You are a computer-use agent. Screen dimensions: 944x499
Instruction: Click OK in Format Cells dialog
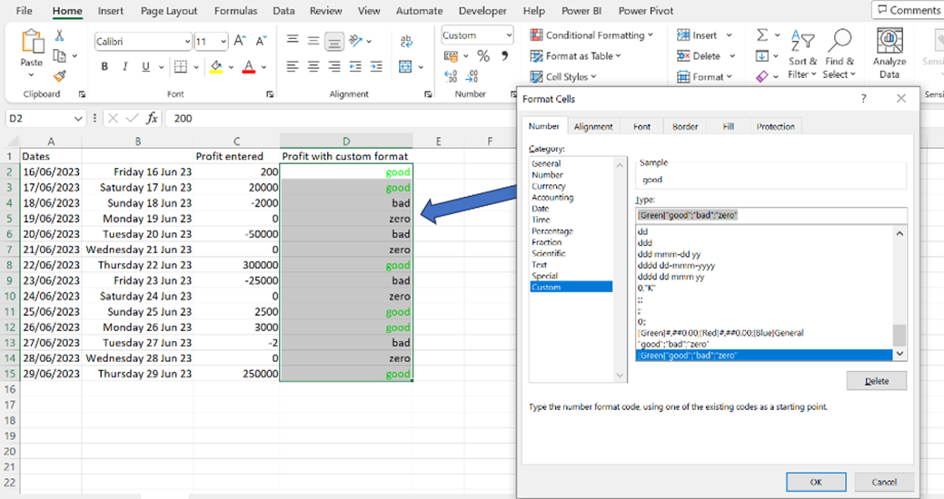tap(816, 482)
